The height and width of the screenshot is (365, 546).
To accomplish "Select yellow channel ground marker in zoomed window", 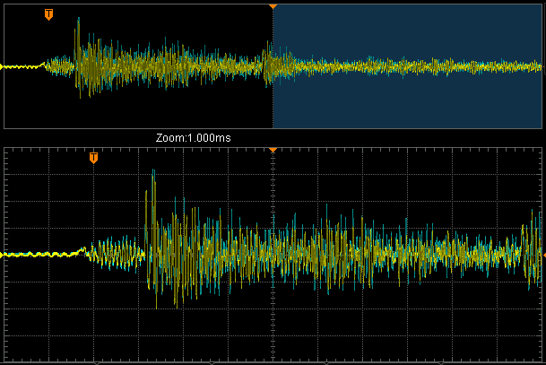I will [x=2, y=256].
